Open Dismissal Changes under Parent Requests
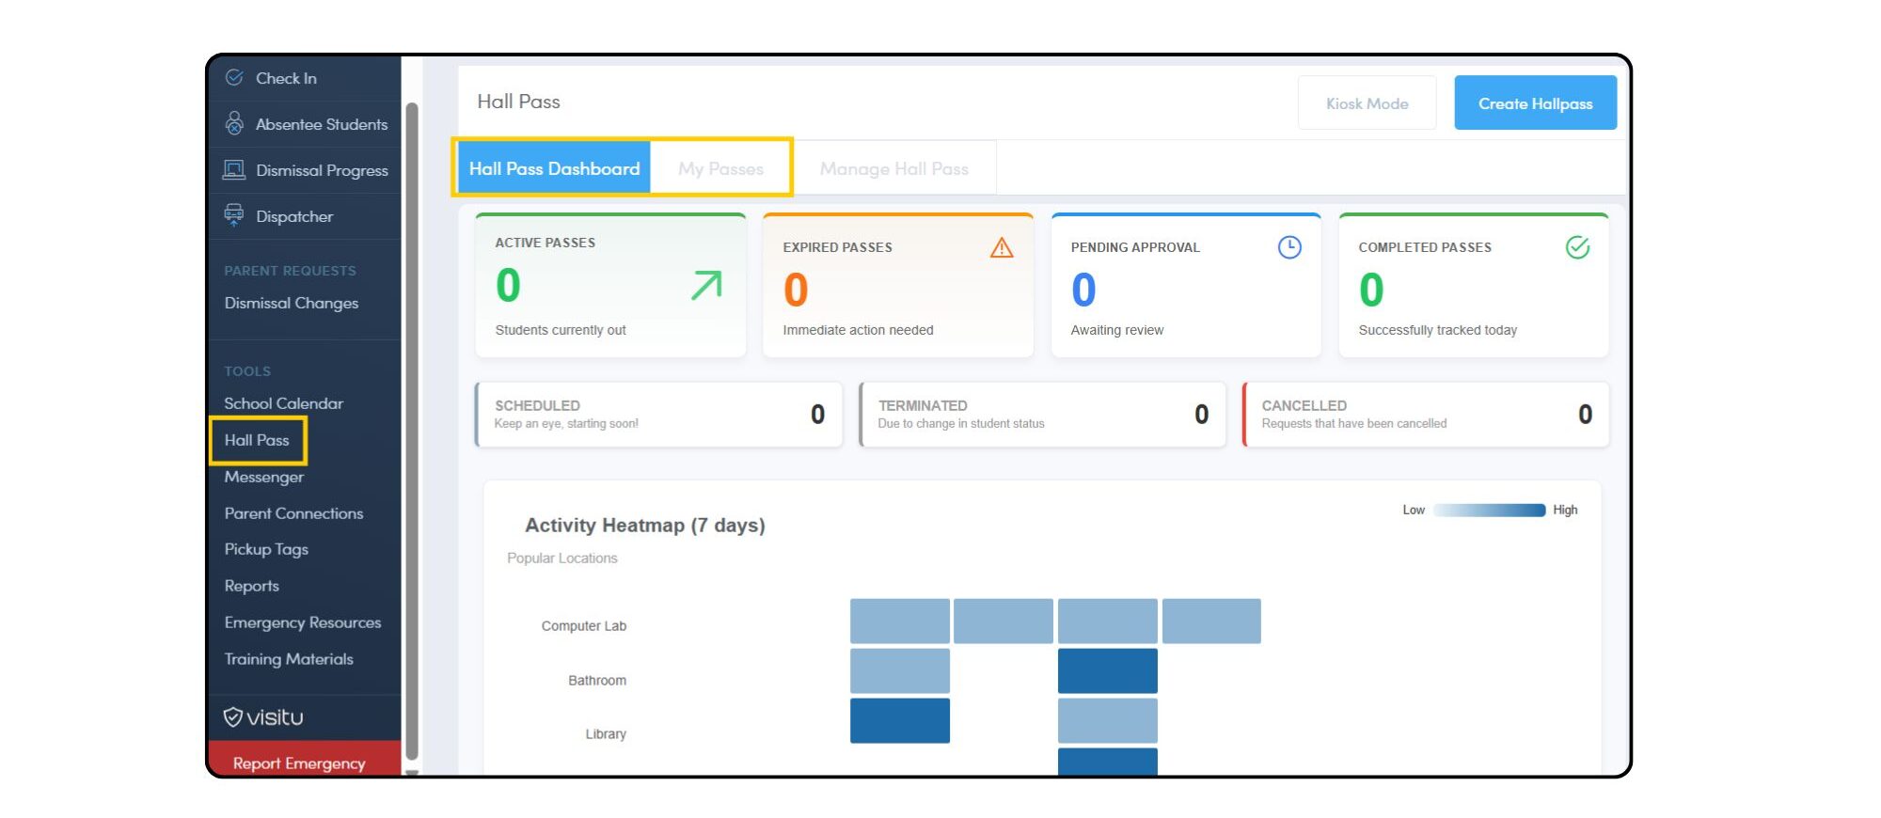The width and height of the screenshot is (1881, 818). pos(291,303)
